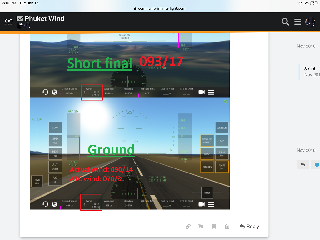Click the second participant avatar under the title
The height and width of the screenshot is (240, 320).
pos(27,26)
